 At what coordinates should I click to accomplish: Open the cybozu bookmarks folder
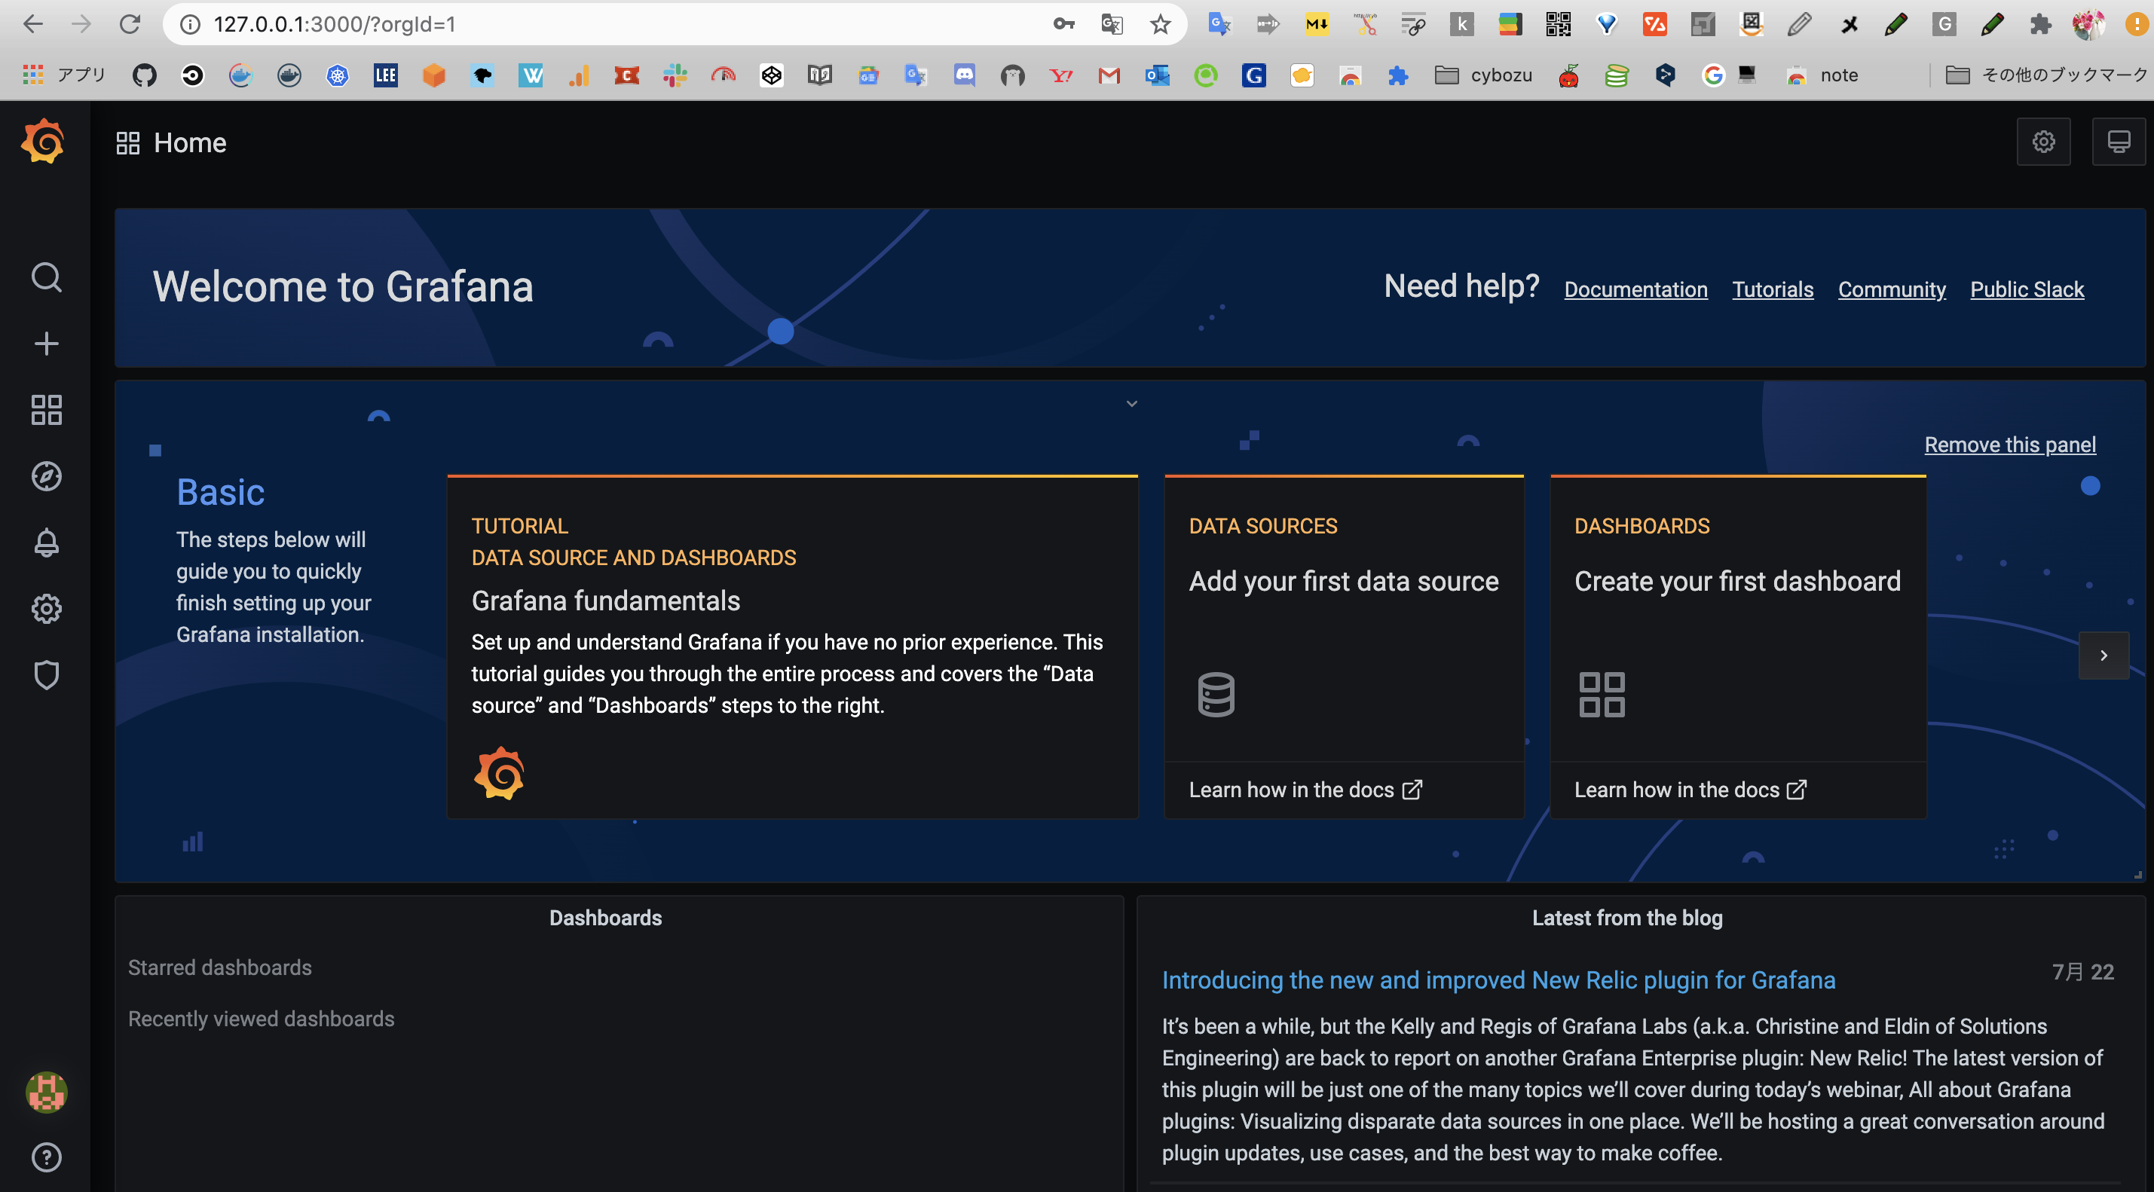click(1483, 75)
